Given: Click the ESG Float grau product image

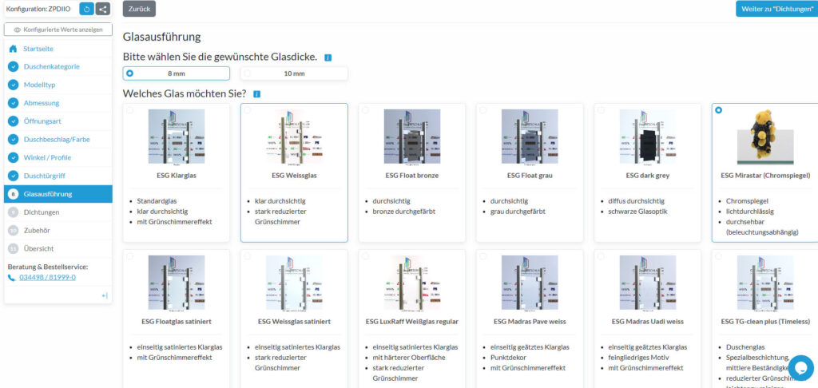Looking at the screenshot, I should point(530,137).
